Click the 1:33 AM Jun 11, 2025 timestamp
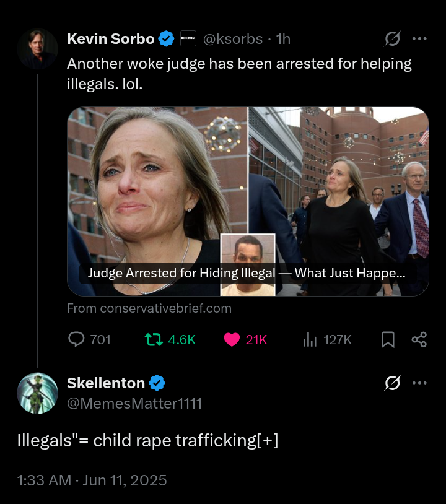 [92, 480]
